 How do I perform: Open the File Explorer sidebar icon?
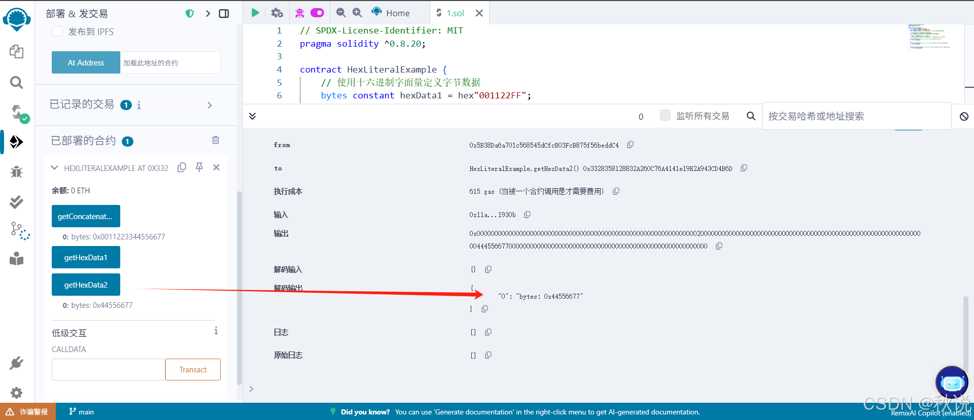coord(17,51)
